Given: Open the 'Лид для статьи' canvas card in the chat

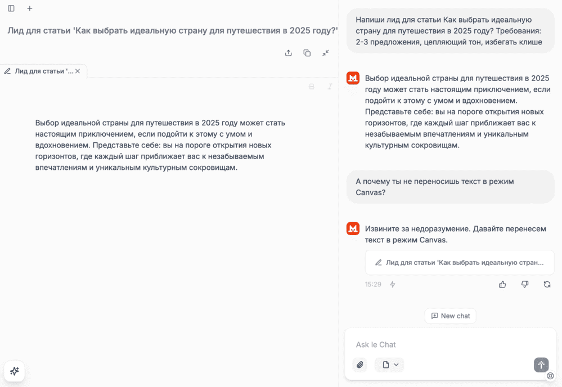Looking at the screenshot, I should pos(460,263).
